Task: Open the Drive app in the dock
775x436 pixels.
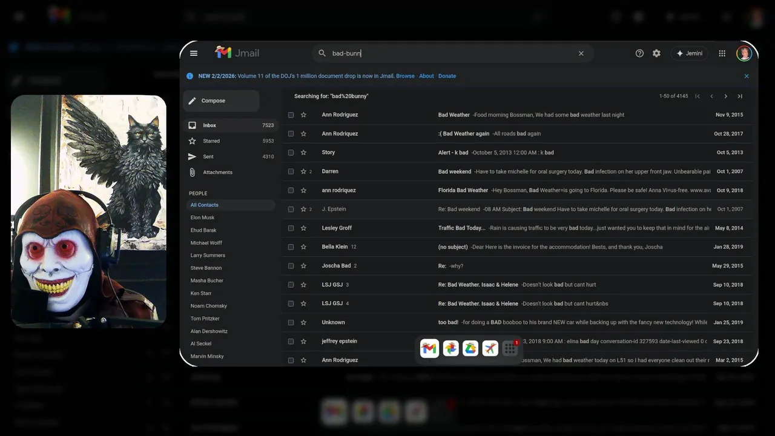Action: coord(470,348)
